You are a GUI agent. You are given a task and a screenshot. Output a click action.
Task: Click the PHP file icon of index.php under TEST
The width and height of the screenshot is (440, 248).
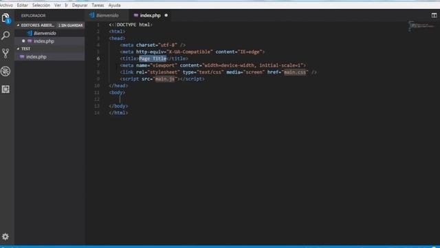[22, 56]
